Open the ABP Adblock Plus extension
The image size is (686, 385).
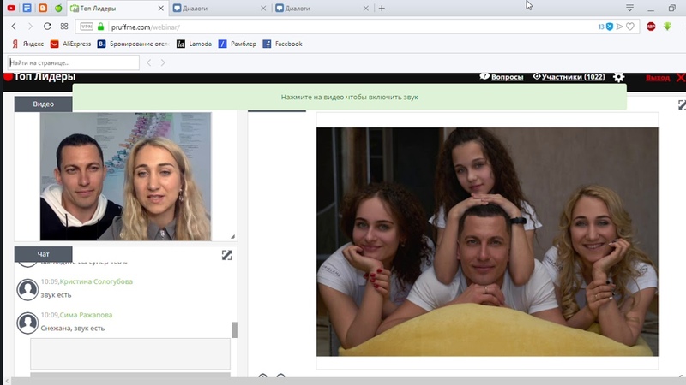point(651,27)
